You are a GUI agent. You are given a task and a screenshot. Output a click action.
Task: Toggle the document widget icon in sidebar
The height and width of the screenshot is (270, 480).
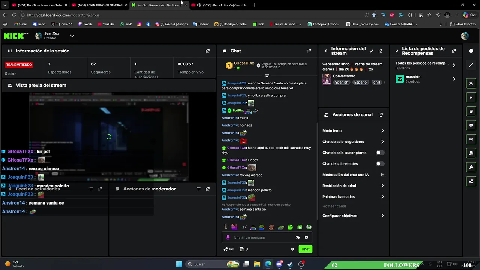click(x=471, y=111)
